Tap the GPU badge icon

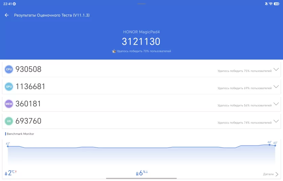[9, 86]
